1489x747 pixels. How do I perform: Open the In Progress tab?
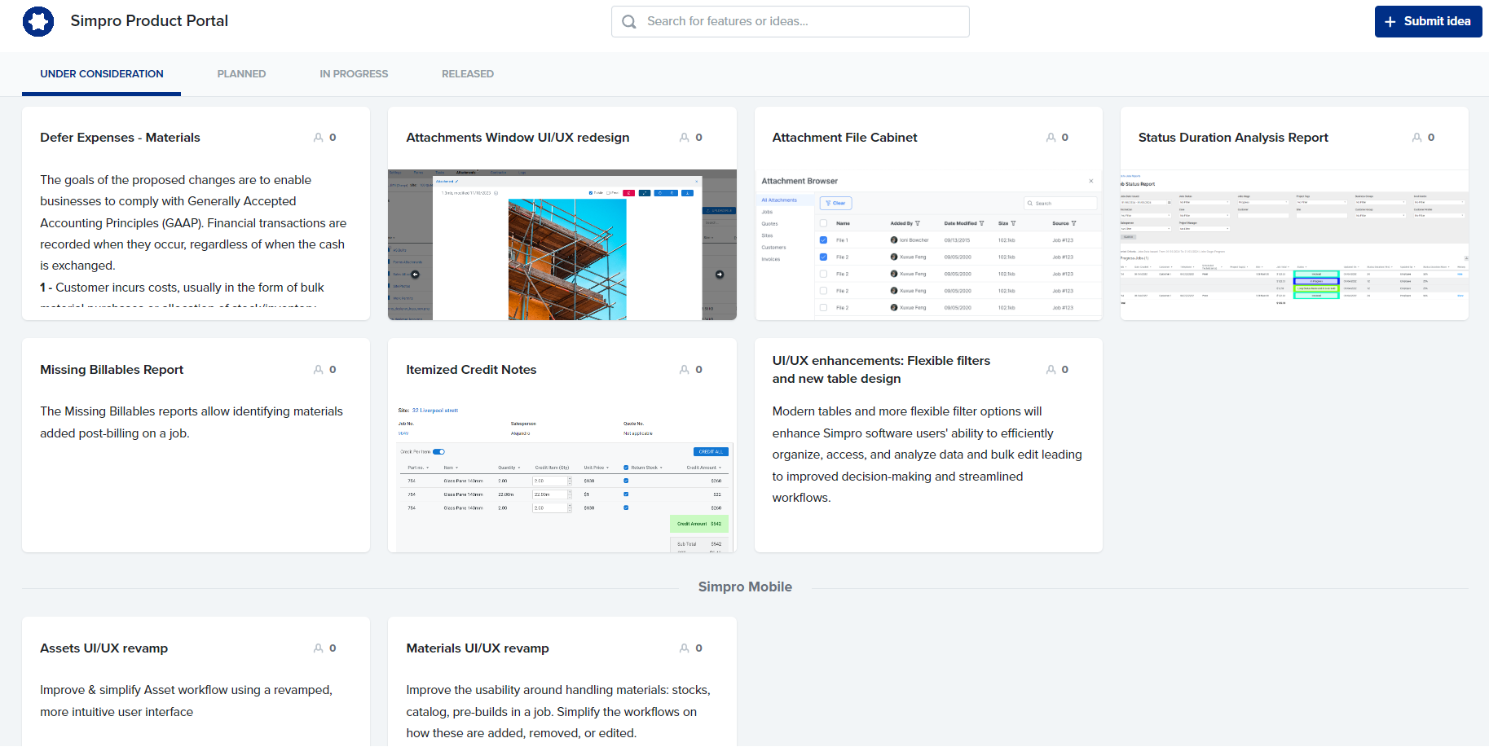pyautogui.click(x=354, y=74)
